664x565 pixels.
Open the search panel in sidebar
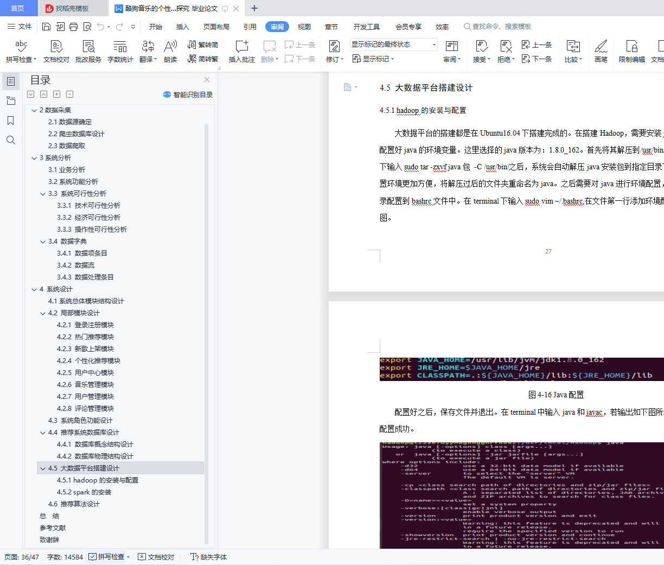coord(10,140)
